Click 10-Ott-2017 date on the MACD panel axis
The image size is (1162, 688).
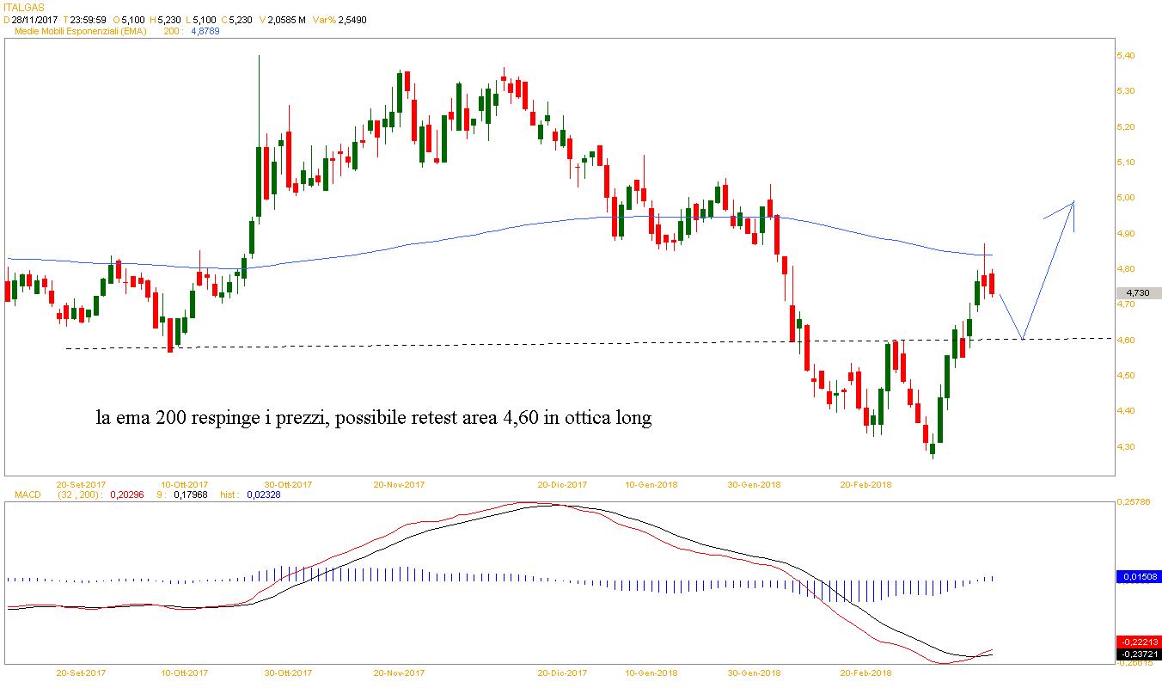point(185,673)
